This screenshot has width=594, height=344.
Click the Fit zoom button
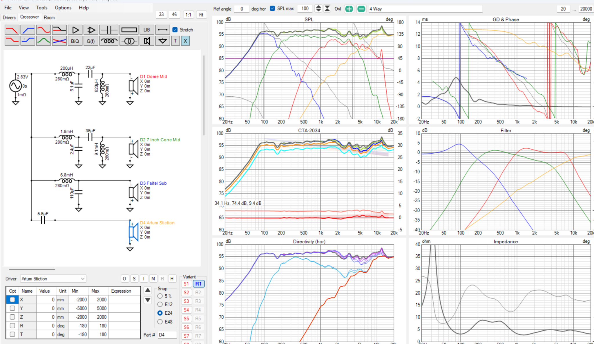[201, 15]
